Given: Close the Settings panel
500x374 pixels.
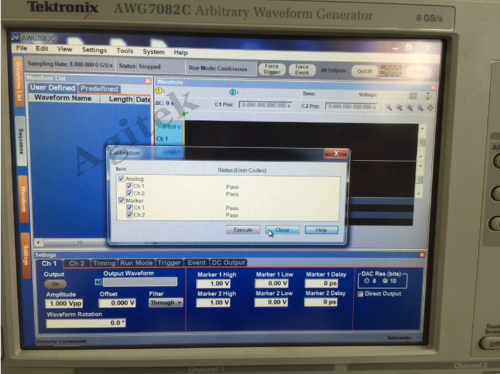Looking at the screenshot, I should (422, 255).
